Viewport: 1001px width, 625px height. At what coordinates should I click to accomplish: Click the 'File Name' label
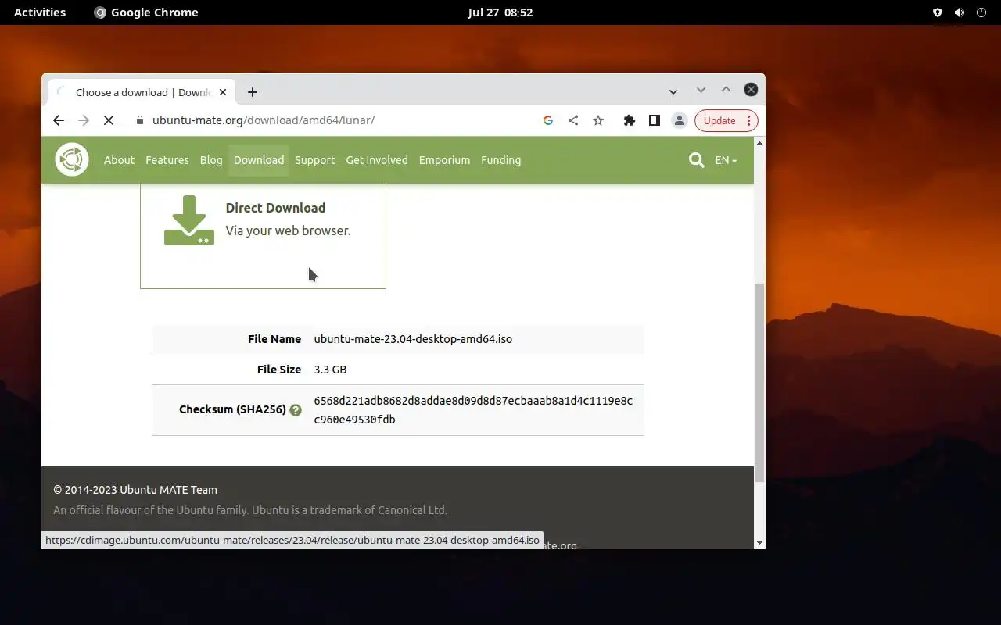pos(274,339)
